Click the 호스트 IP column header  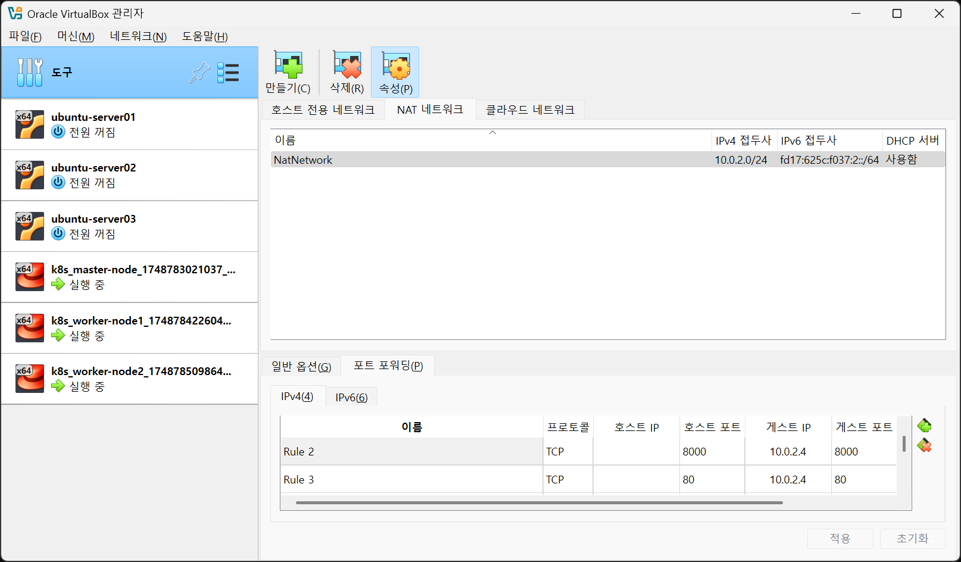pos(636,427)
